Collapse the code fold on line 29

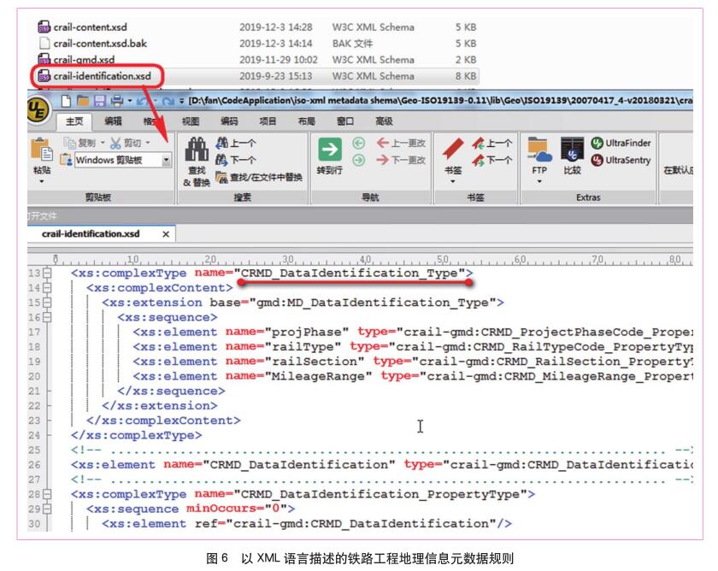point(47,509)
